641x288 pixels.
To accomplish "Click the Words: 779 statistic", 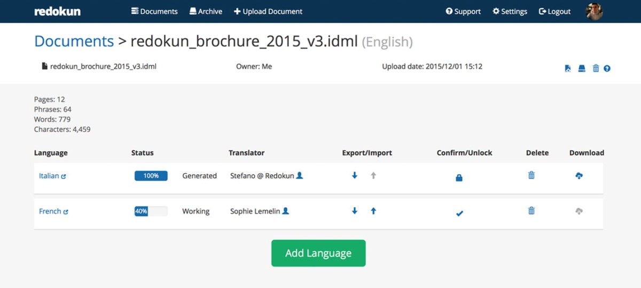I will click(x=52, y=119).
